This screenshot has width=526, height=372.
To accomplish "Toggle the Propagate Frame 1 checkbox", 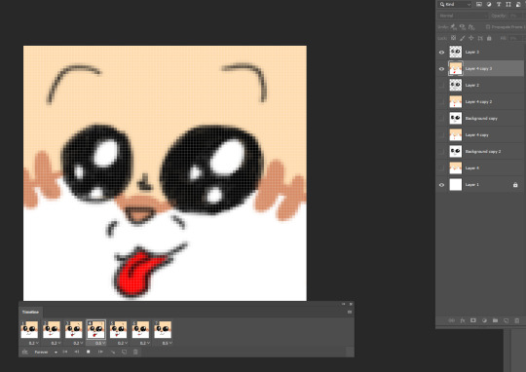I will (x=488, y=27).
